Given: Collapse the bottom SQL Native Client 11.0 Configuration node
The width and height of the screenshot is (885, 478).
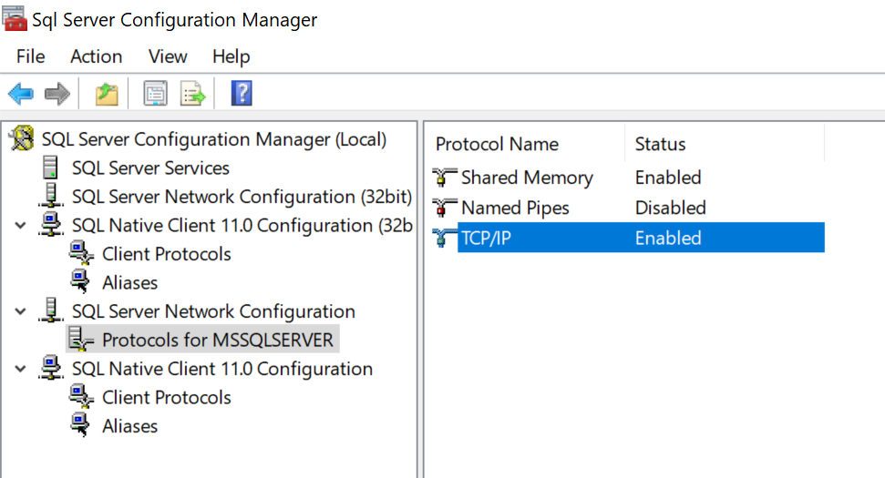Looking at the screenshot, I should (x=21, y=369).
